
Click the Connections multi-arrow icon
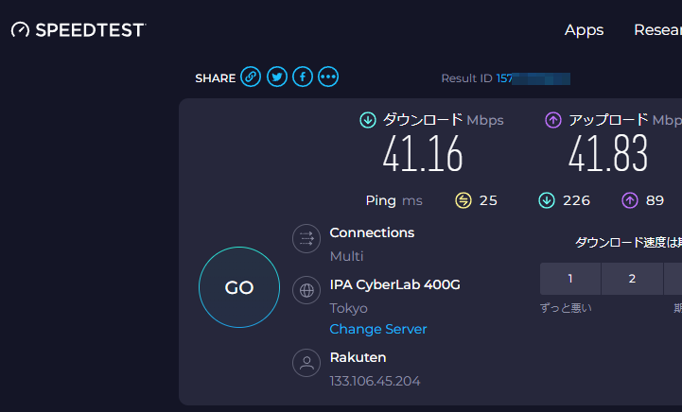tap(306, 238)
